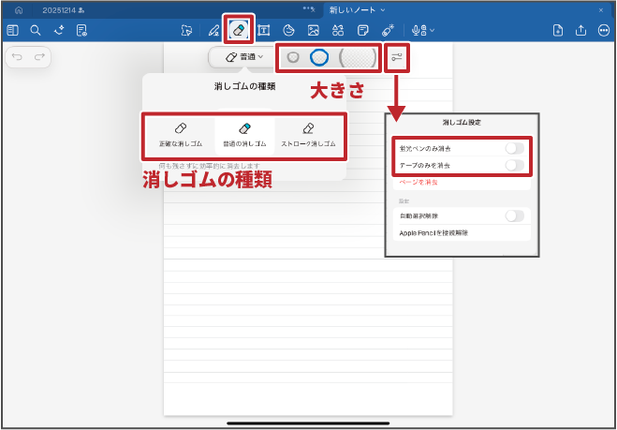
Task: Select the Eraser tool in toolbar
Action: [240, 30]
